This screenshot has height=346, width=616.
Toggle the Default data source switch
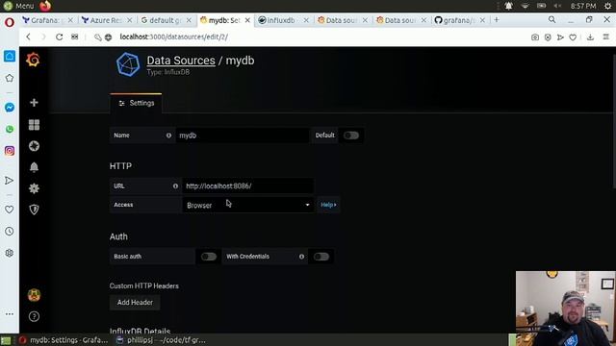point(350,136)
